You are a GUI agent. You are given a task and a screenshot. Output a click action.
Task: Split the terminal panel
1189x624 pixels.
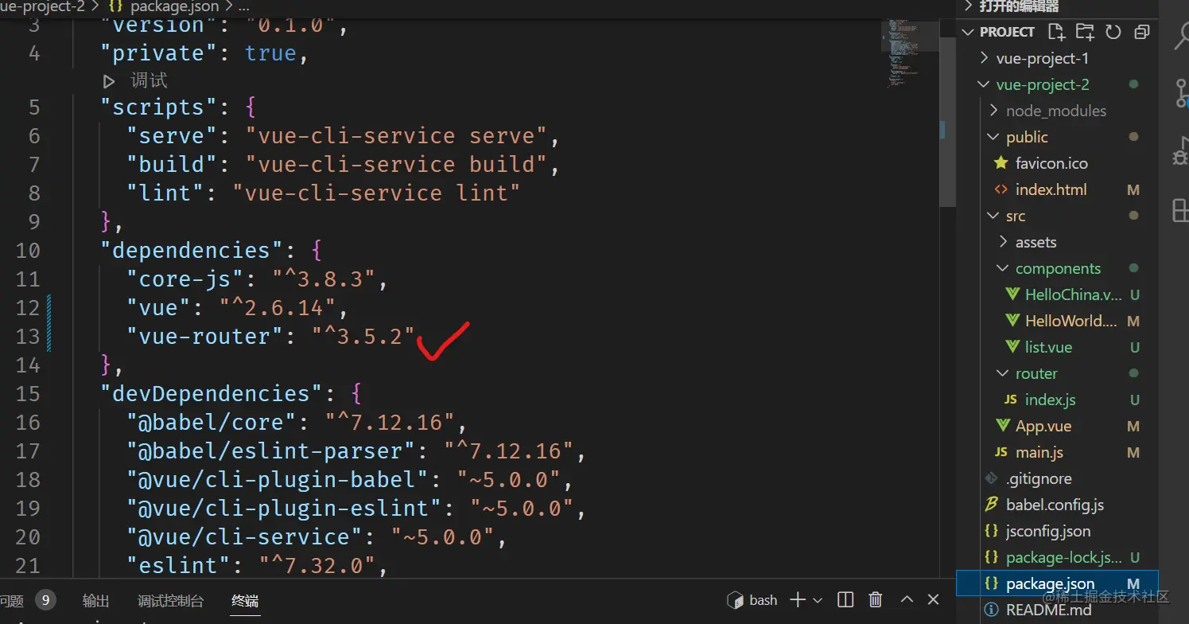845,600
